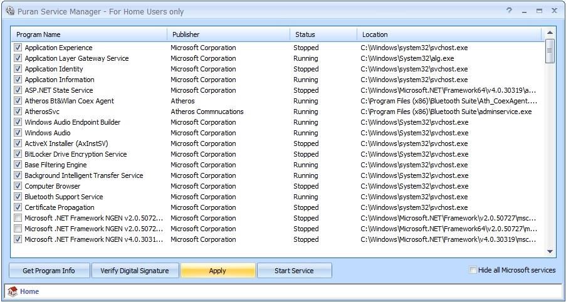
Task: Click the Verify Digital Signature button
Action: coord(135,271)
